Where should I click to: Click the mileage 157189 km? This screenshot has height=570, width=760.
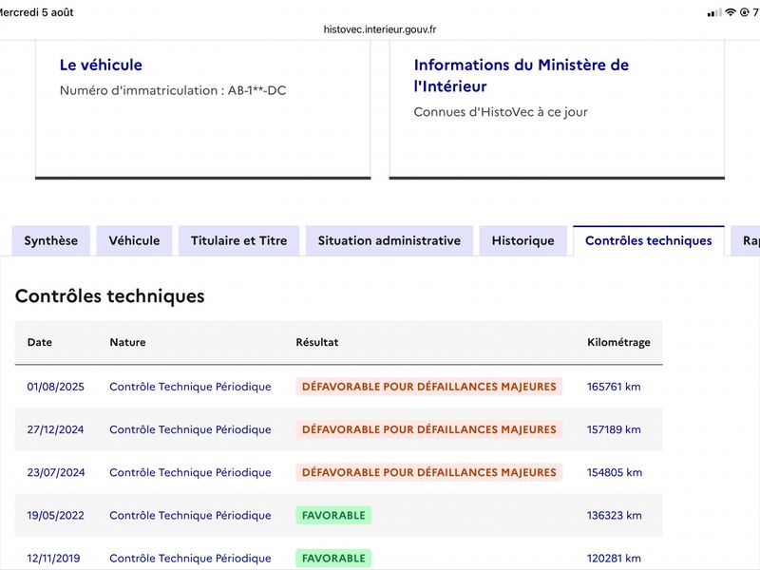point(614,429)
